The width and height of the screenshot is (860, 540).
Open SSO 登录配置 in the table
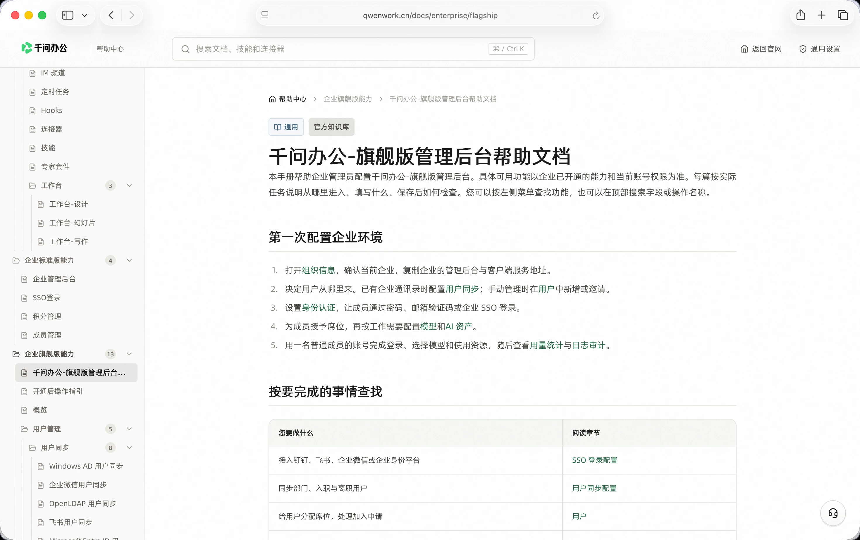pos(595,460)
